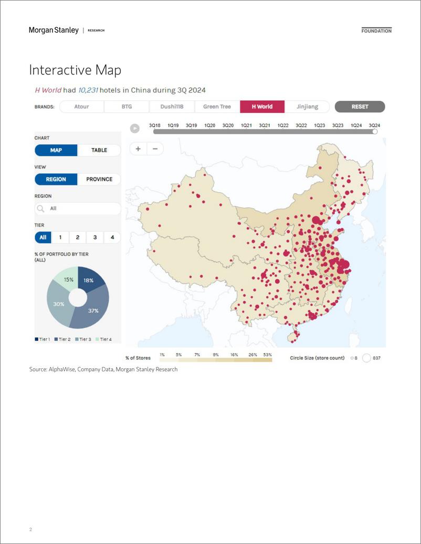Click the search magnifier in Region field
This screenshot has height=544, width=421.
(40, 208)
